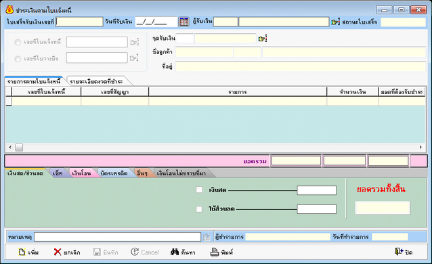Click the เลขที่สัญญา column header
This screenshot has width=432, height=264.
115,92
